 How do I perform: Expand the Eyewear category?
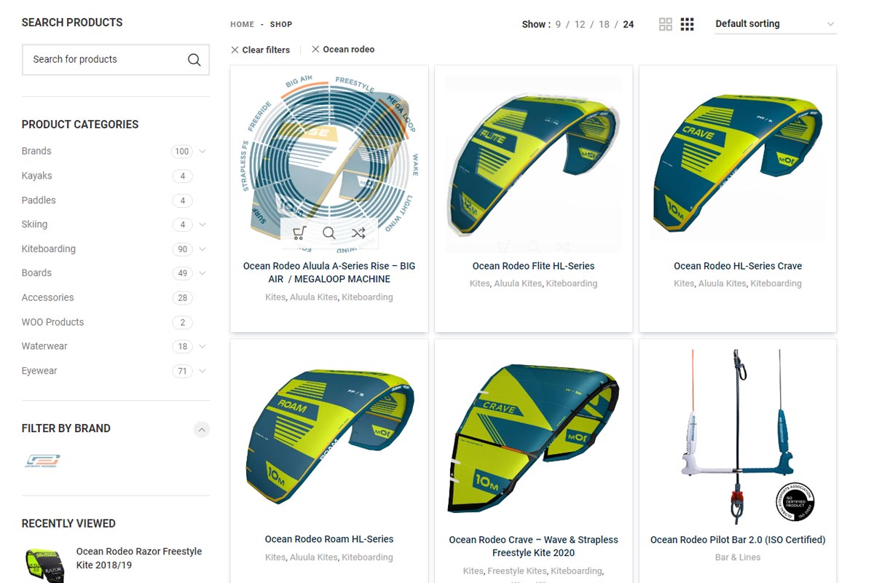click(202, 371)
